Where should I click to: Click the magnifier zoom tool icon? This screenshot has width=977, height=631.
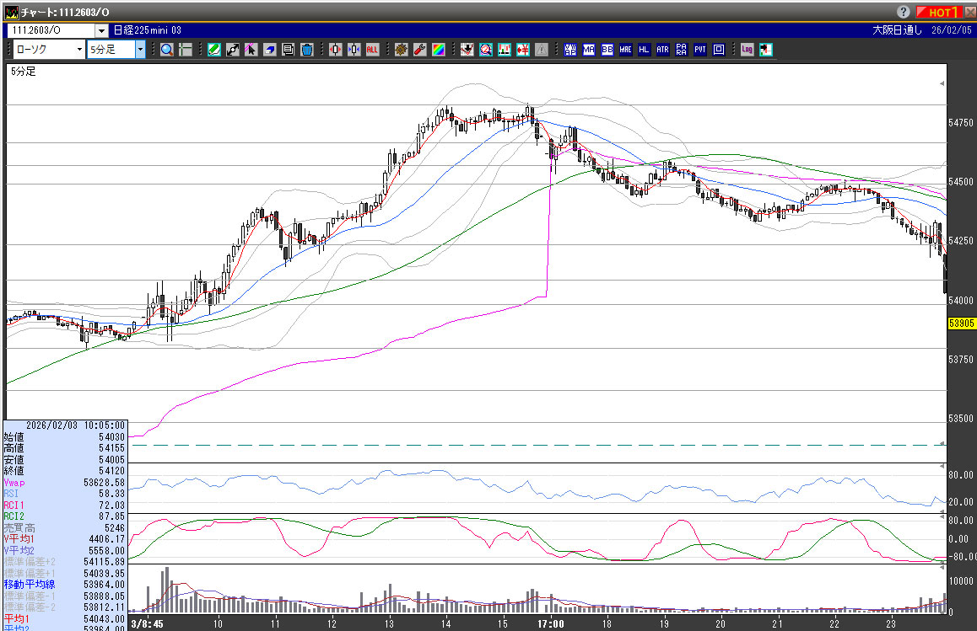(166, 50)
